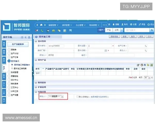This screenshot has width=155, height=124.
Task: Click the WeChat chat bubbles icon
Action: pos(59,30)
